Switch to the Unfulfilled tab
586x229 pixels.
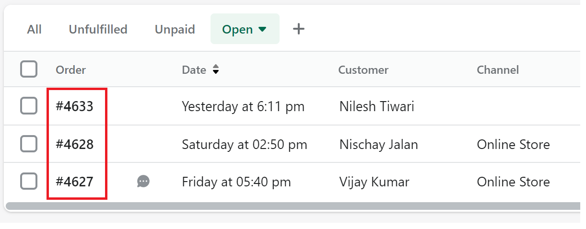98,29
